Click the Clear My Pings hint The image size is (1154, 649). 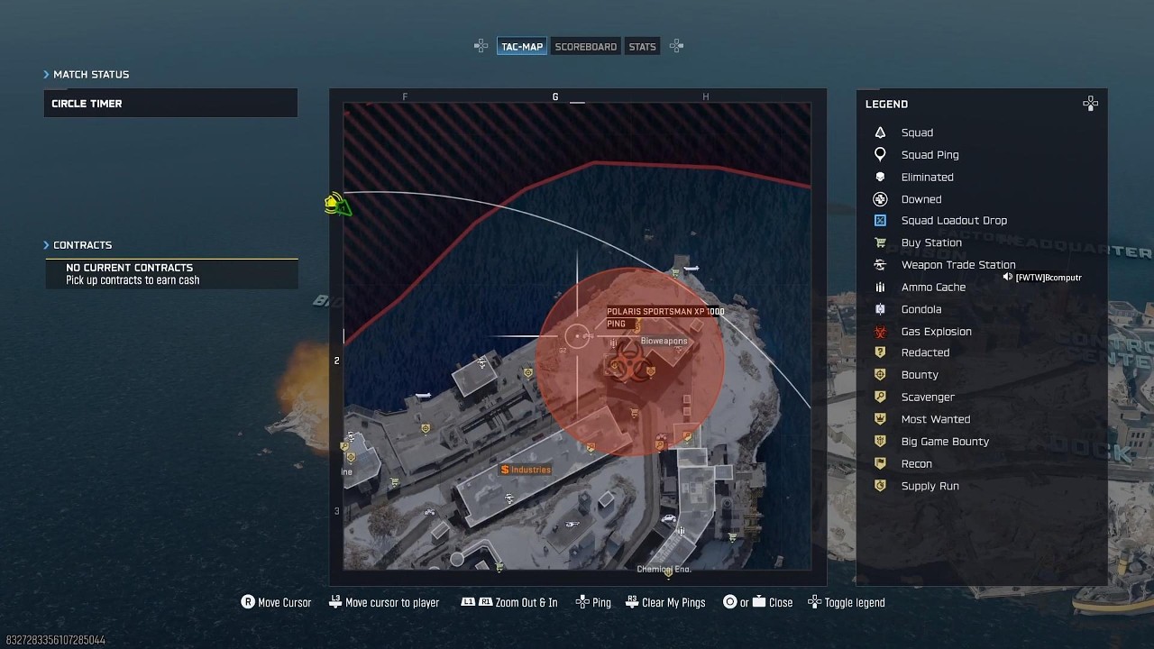666,602
